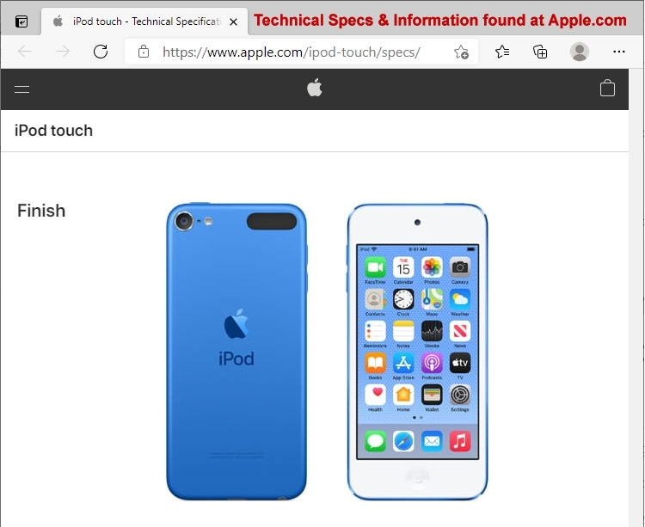
Task: Go forward with the forward arrow
Action: point(63,52)
